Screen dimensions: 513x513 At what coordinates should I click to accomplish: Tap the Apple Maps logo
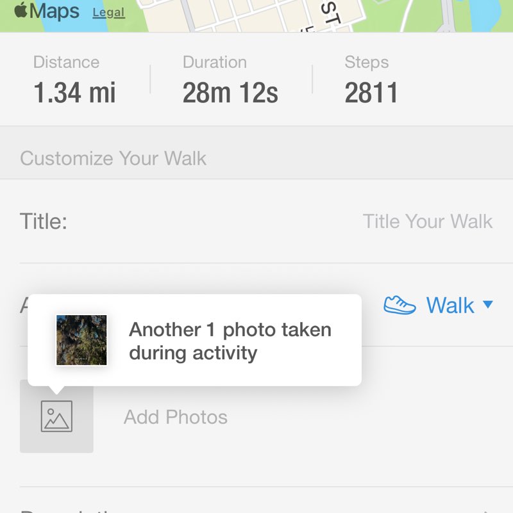[46, 12]
